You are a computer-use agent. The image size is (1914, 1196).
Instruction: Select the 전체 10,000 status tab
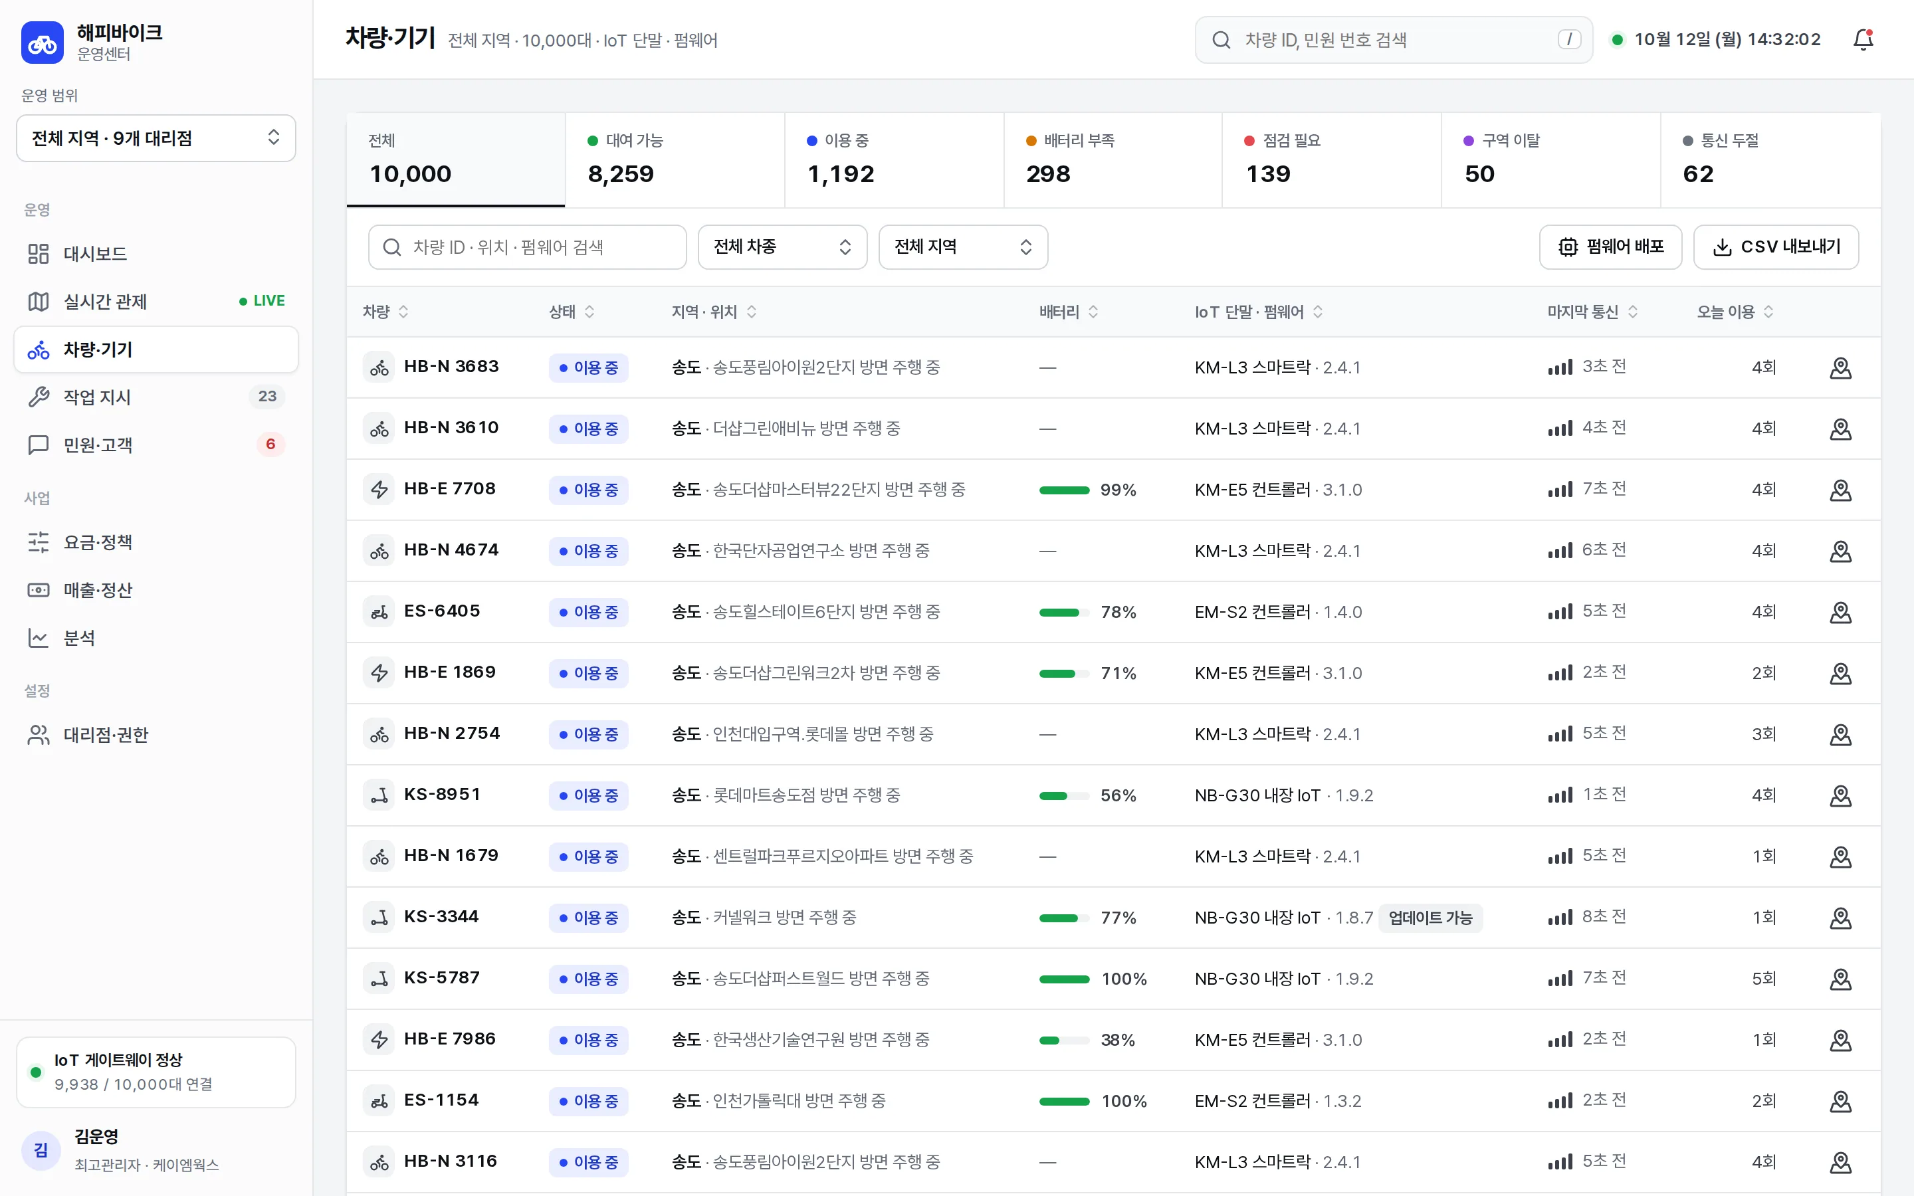455,159
